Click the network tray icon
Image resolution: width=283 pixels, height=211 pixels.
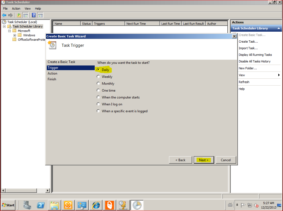click(250, 205)
